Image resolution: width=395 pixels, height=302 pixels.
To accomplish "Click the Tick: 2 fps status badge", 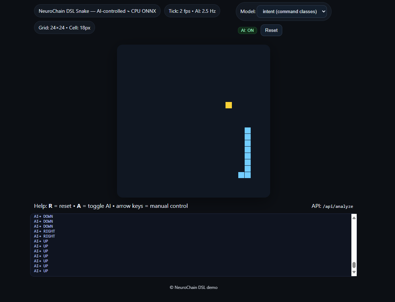I will pyautogui.click(x=192, y=11).
